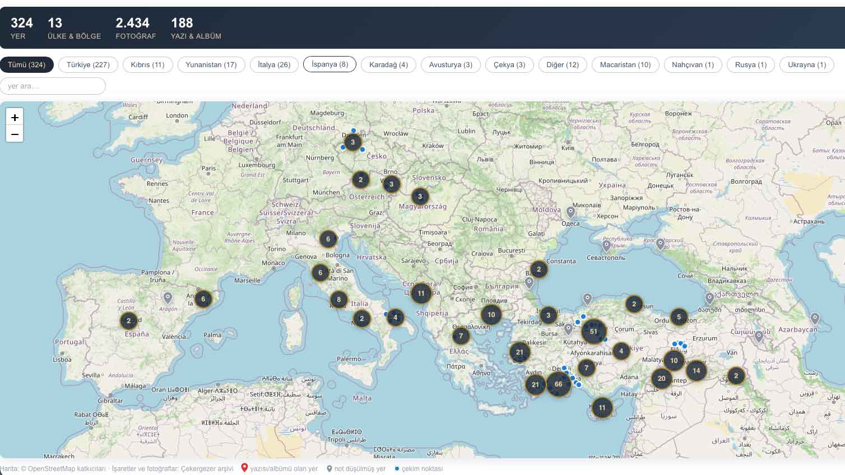Zoom in on the map
Viewport: 845px width, 475px height.
[15, 117]
